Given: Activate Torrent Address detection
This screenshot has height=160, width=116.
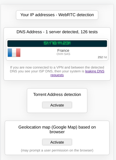Looking at the screenshot, I should (x=57, y=105).
